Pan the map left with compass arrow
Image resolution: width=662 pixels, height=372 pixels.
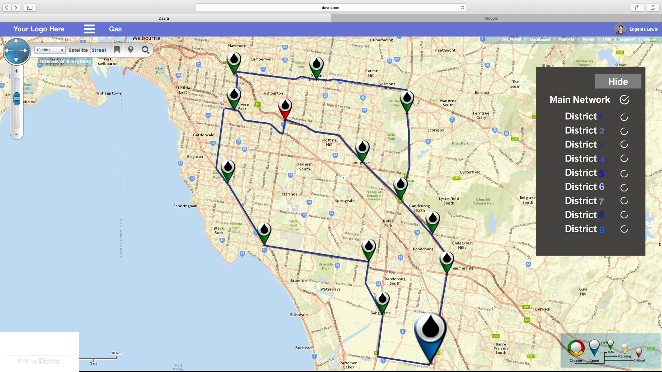(x=7, y=50)
